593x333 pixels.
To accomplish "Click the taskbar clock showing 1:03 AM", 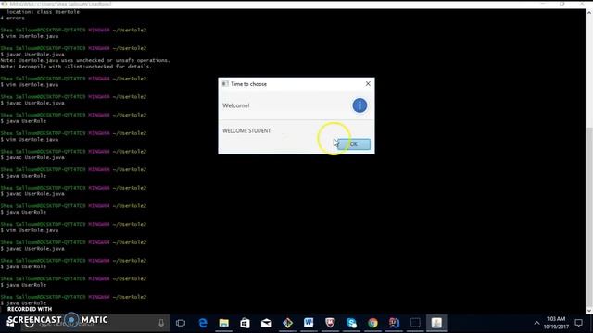I will [x=556, y=323].
